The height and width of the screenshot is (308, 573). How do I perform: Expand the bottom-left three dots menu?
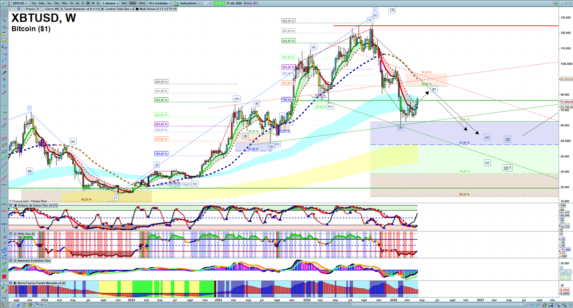point(4,298)
